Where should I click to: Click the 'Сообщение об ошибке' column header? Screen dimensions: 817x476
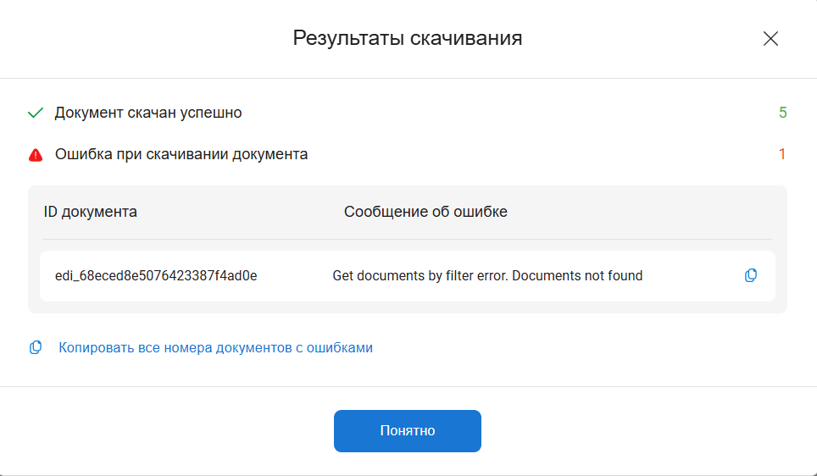coord(425,212)
